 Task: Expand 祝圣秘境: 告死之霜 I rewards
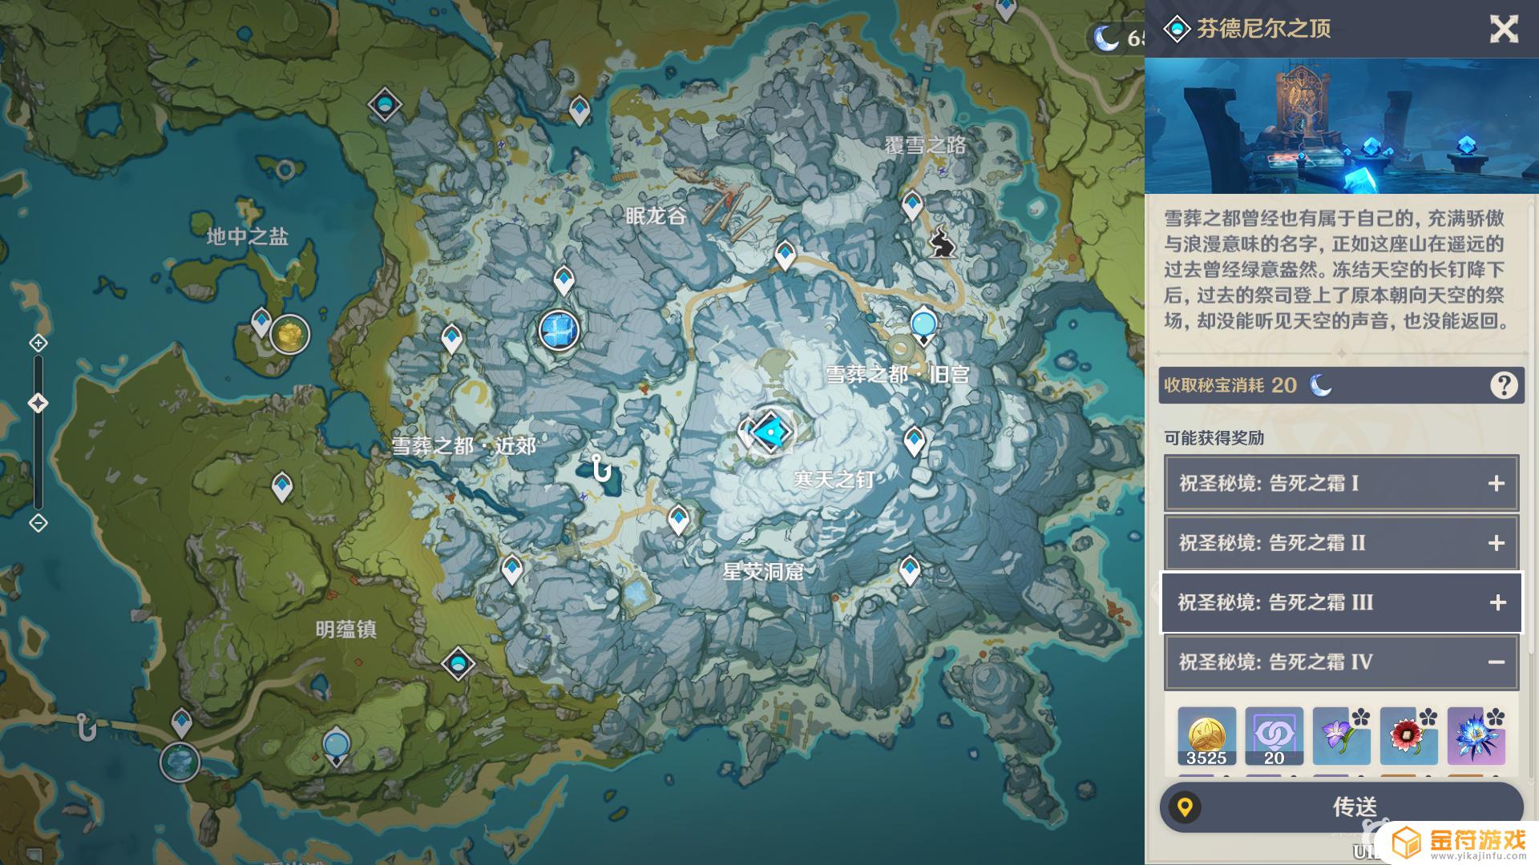coord(1341,483)
